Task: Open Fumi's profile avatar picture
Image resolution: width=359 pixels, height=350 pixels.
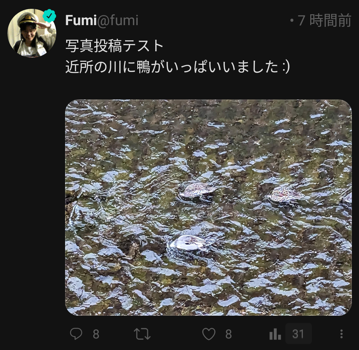Action: 32,33
